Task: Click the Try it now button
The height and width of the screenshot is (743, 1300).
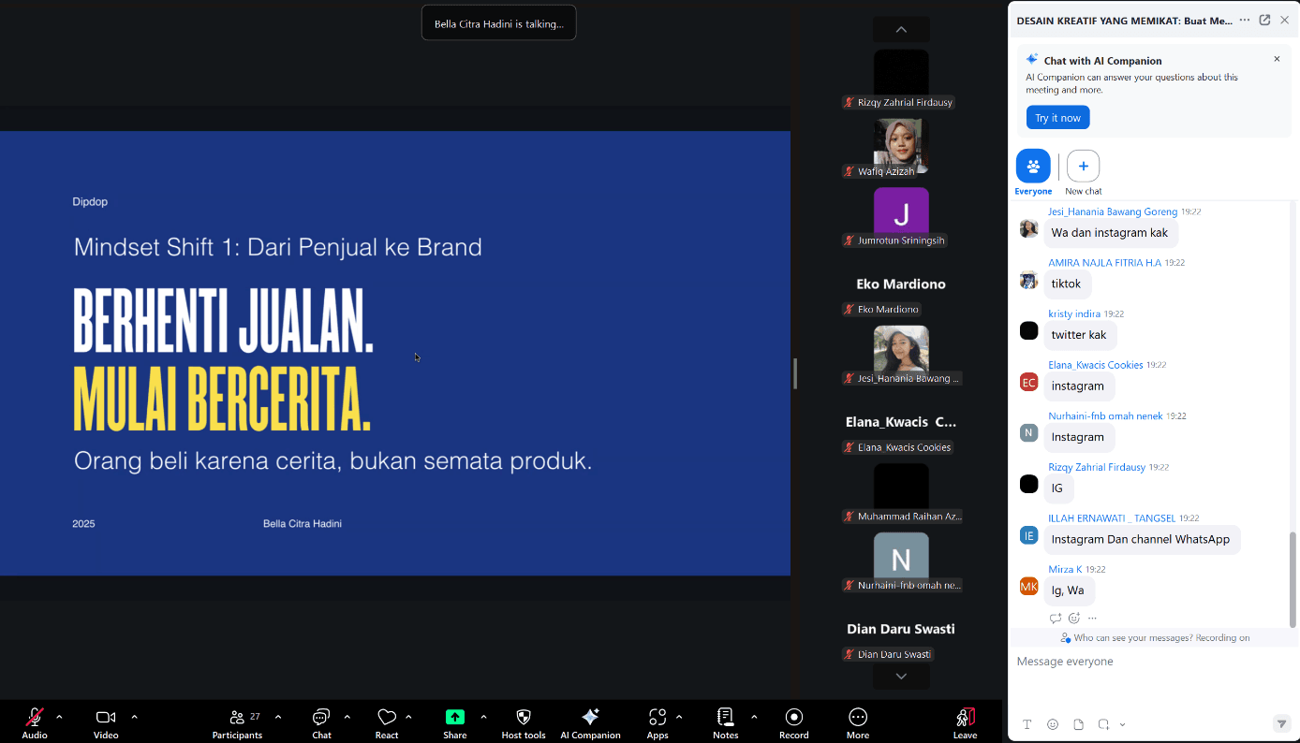Action: pyautogui.click(x=1057, y=118)
